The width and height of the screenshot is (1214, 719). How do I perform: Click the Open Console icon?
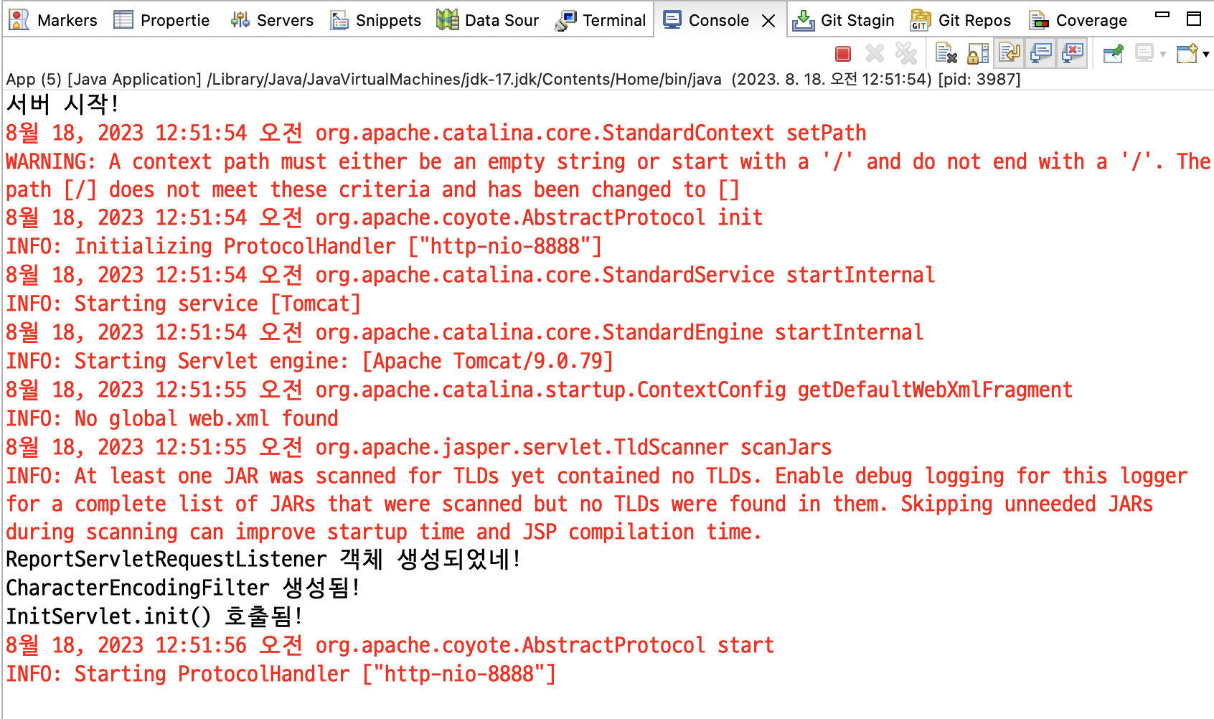(1187, 54)
